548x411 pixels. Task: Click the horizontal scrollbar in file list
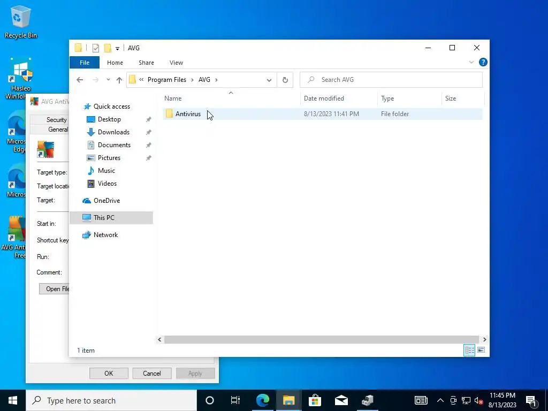tap(321, 339)
